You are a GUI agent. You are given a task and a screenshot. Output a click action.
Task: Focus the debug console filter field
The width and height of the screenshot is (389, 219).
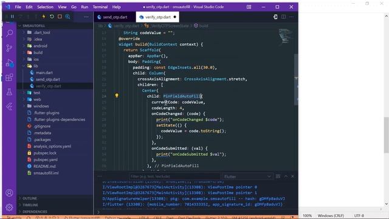point(174,176)
